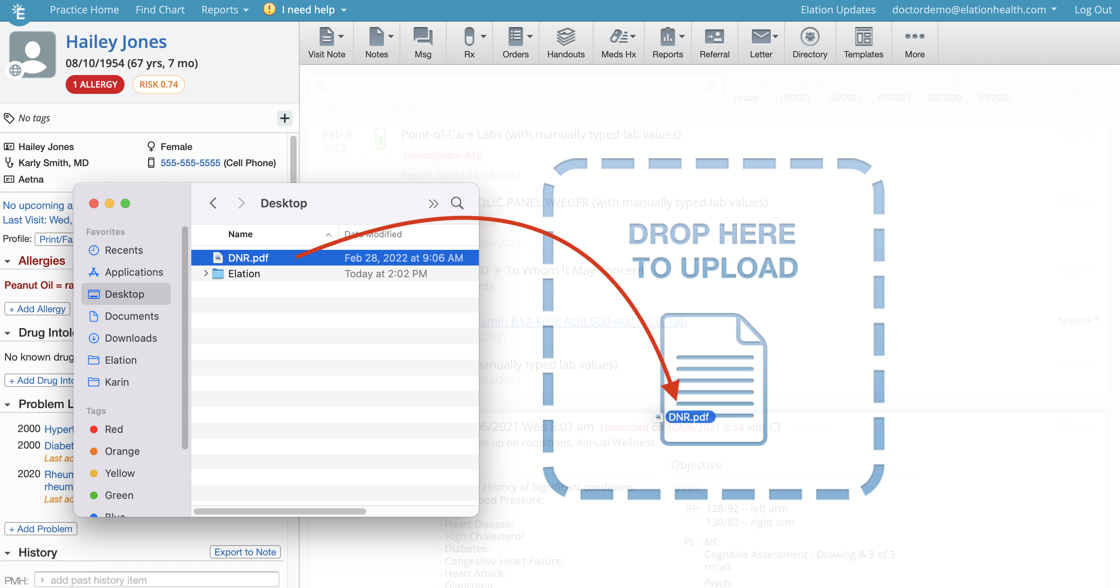The height and width of the screenshot is (588, 1120).
Task: Create a Referral for Hailey Jones
Action: point(714,41)
